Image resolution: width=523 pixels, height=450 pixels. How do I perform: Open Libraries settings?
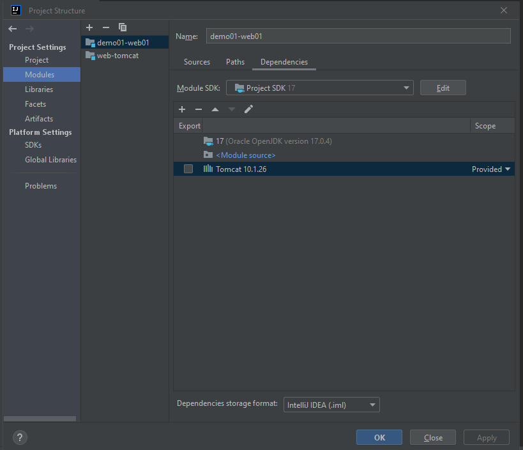(39, 89)
